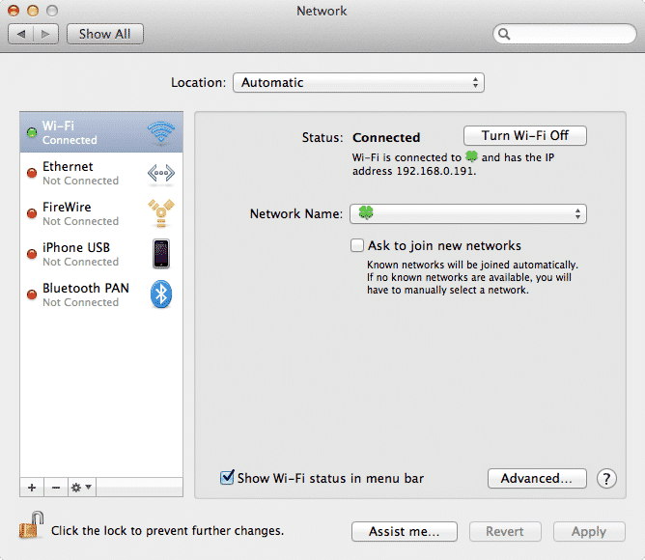
Task: Click the Wi-Fi signal icon in sidebar
Action: [x=161, y=133]
